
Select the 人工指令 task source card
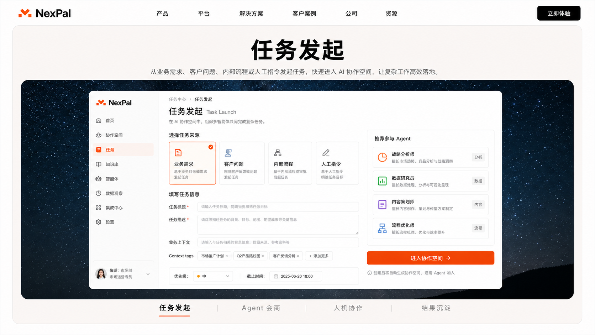tap(337, 163)
